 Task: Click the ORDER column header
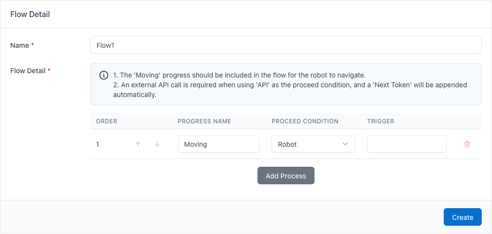(106, 121)
